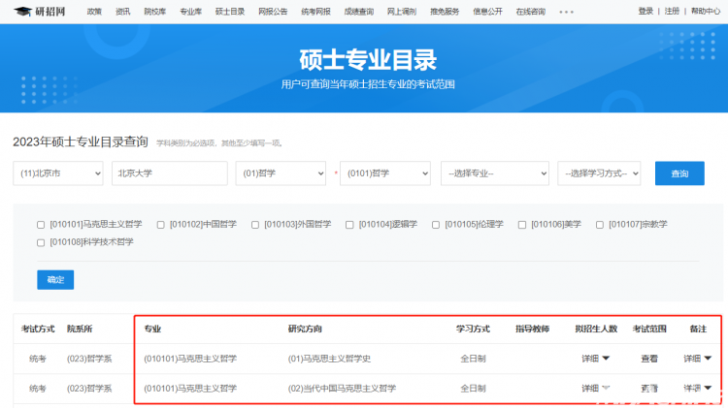Image resolution: width=728 pixels, height=408 pixels.
Task: Check [010102]中国哲学 checkbox
Action: click(x=160, y=225)
